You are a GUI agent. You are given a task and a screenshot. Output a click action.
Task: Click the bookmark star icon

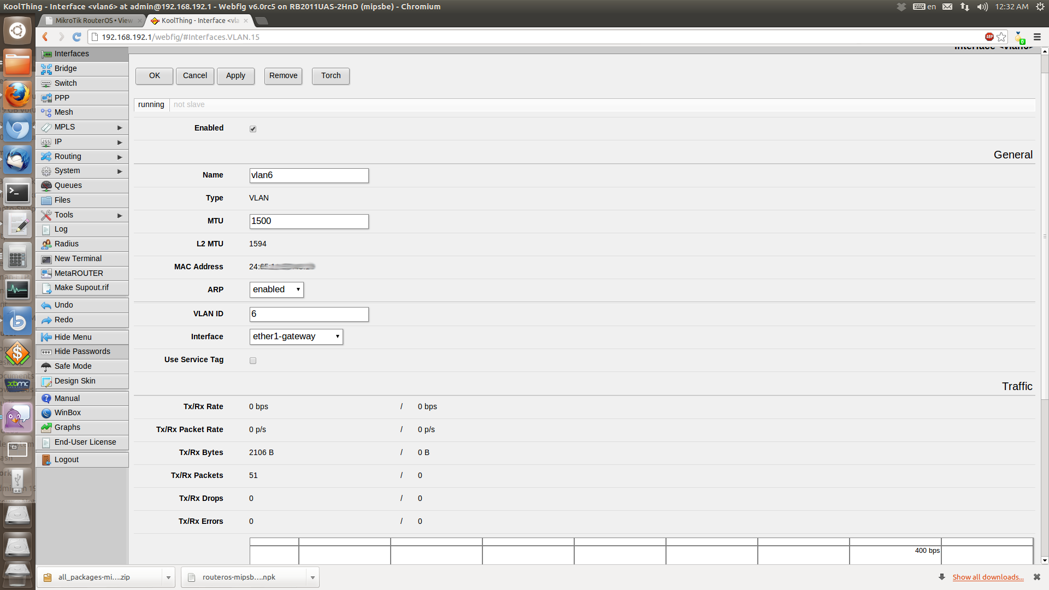tap(1001, 37)
